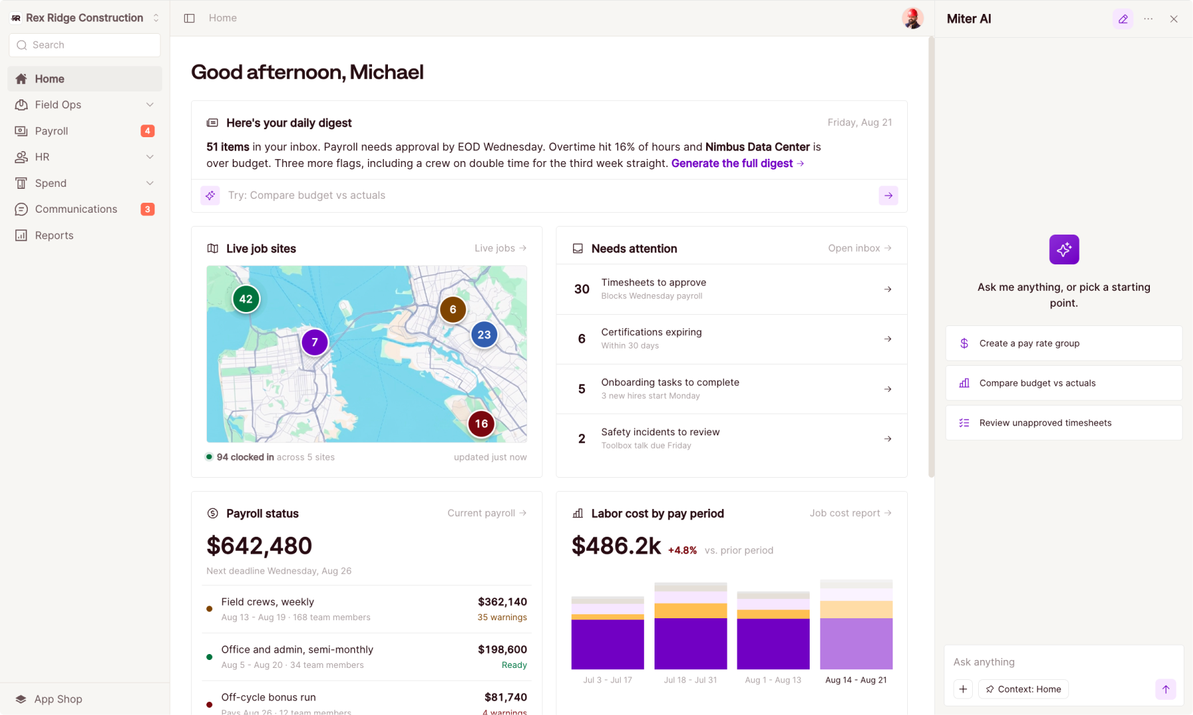Open the Rex Ridge Construction company switcher

pos(85,18)
